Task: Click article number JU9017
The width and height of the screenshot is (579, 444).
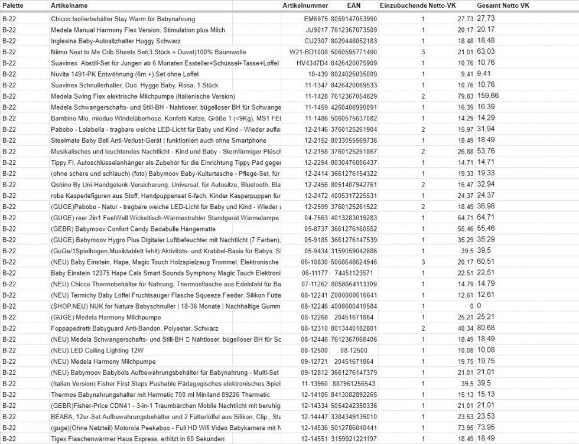Action: click(317, 30)
